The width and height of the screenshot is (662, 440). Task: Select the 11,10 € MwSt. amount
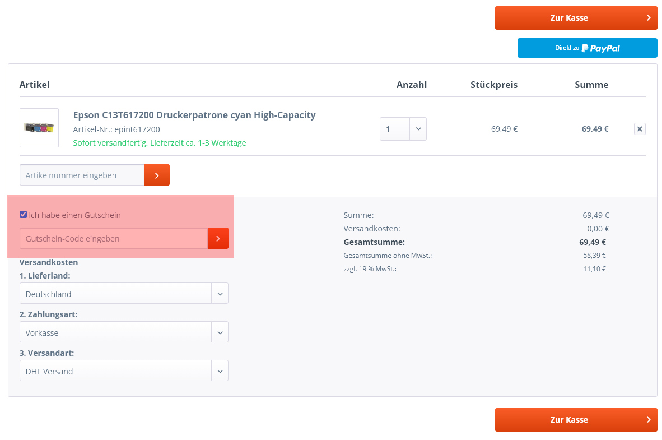point(594,269)
